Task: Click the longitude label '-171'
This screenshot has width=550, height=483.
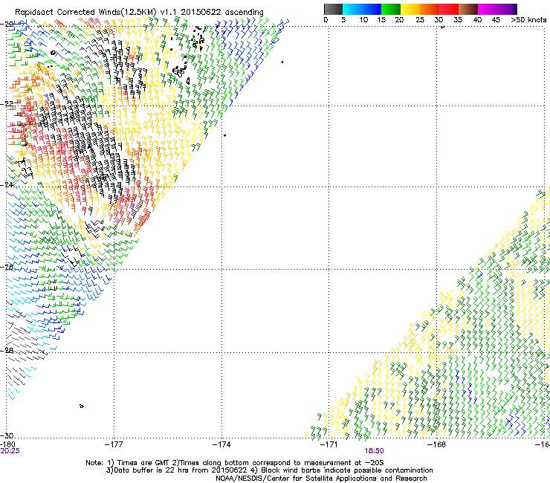Action: (x=329, y=444)
